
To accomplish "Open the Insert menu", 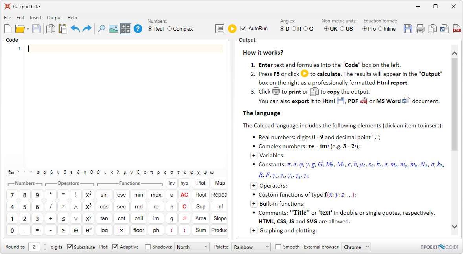I will [x=36, y=18].
